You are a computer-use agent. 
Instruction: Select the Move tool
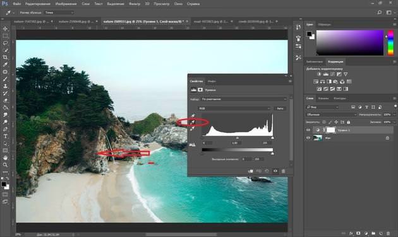(x=5, y=28)
